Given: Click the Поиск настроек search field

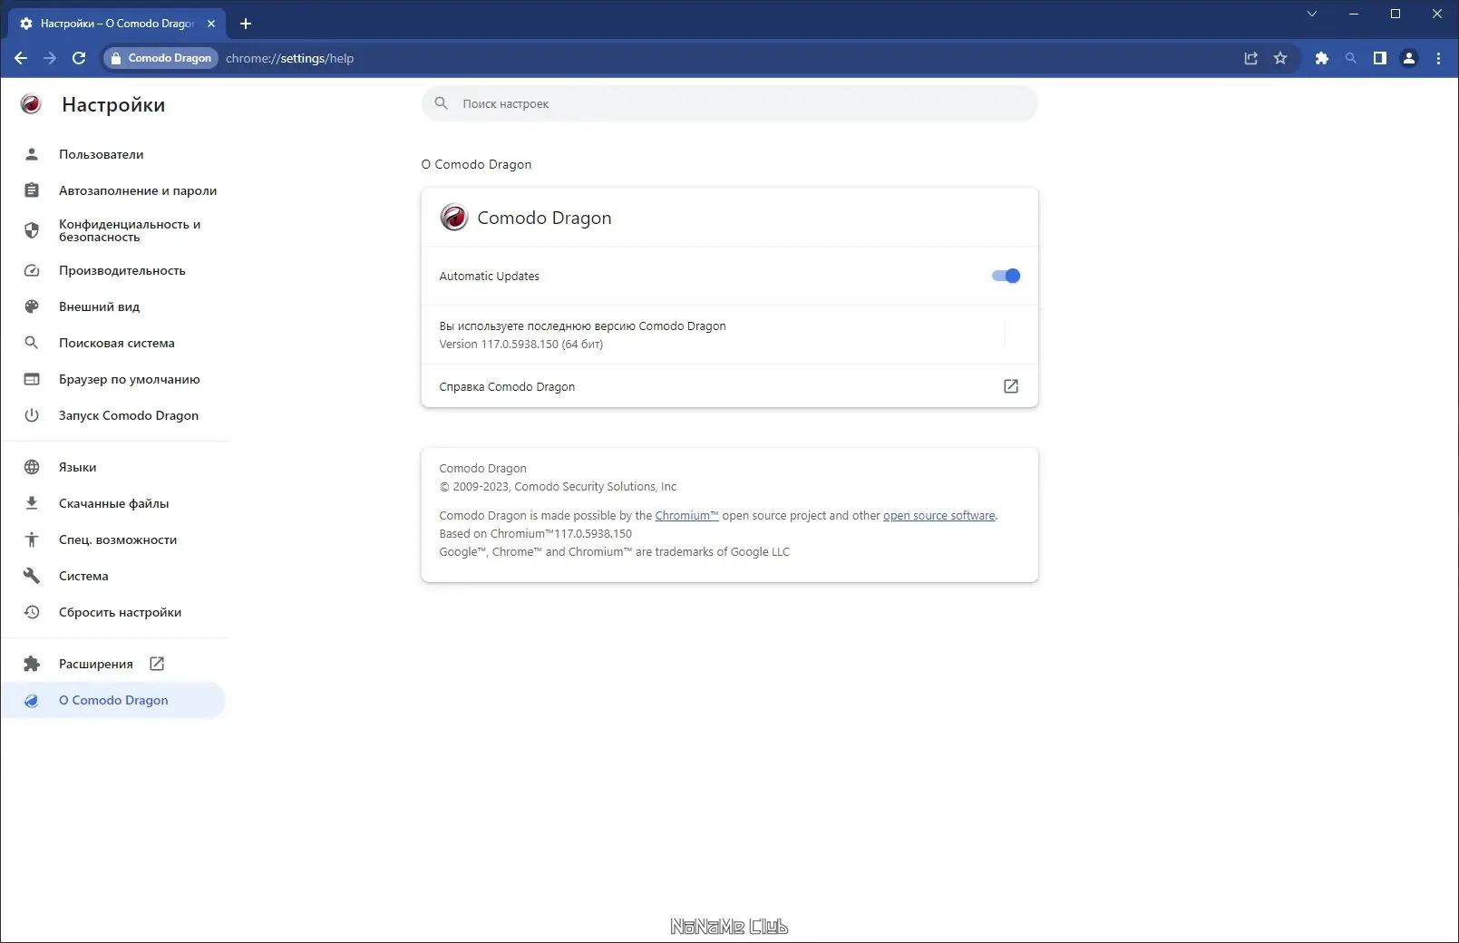Looking at the screenshot, I should point(730,103).
